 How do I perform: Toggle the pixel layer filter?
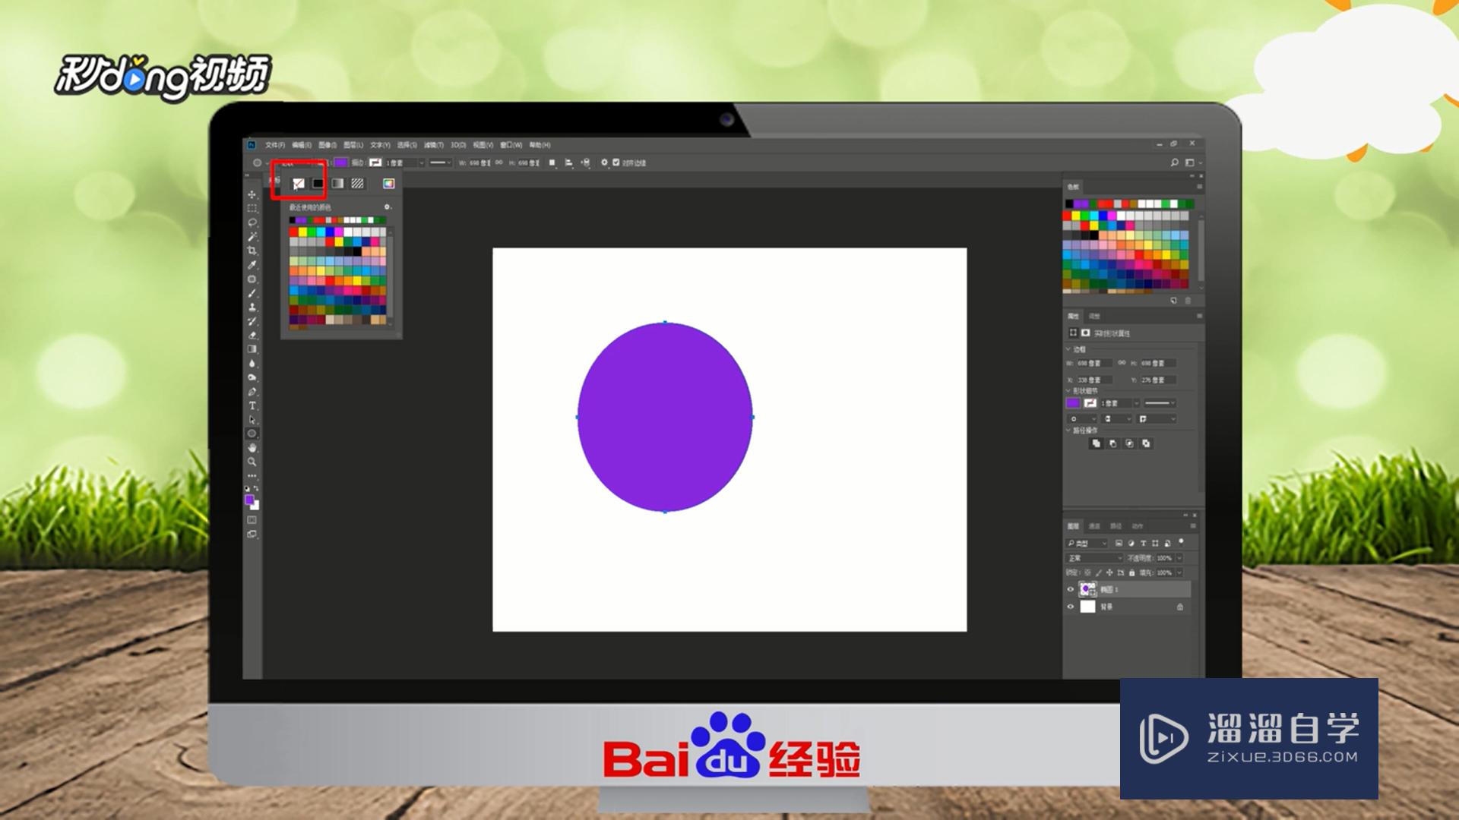pos(1119,543)
